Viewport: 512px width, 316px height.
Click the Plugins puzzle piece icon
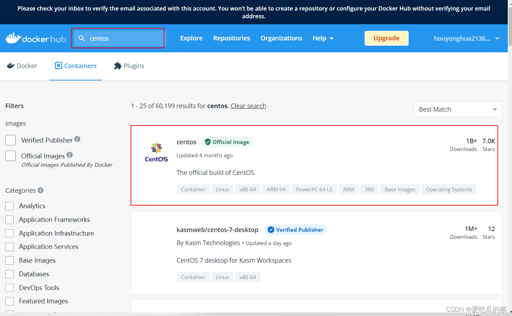coord(118,66)
